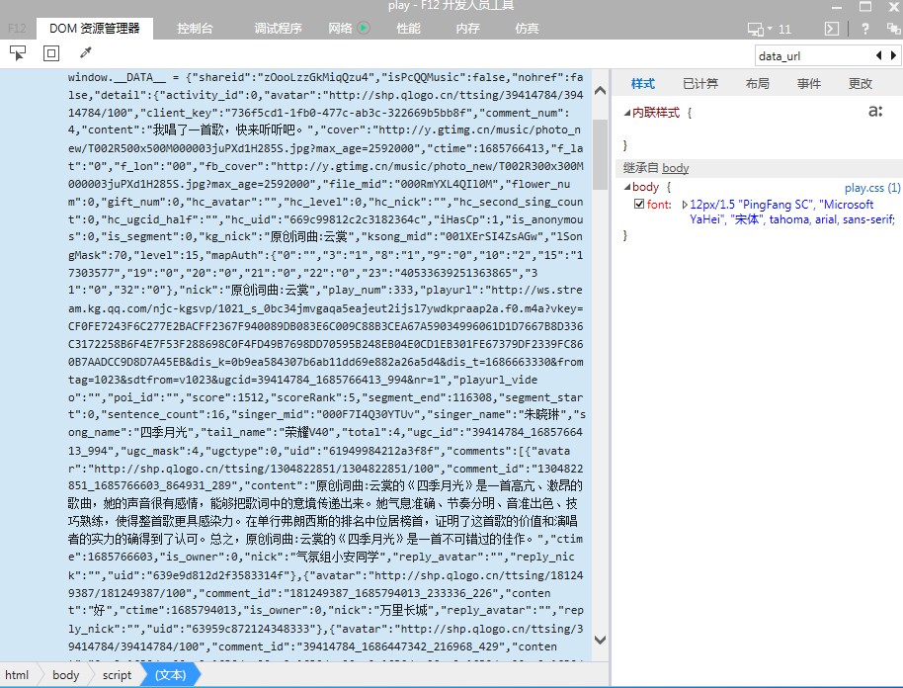Open the play.css (1) source link

[x=871, y=187]
